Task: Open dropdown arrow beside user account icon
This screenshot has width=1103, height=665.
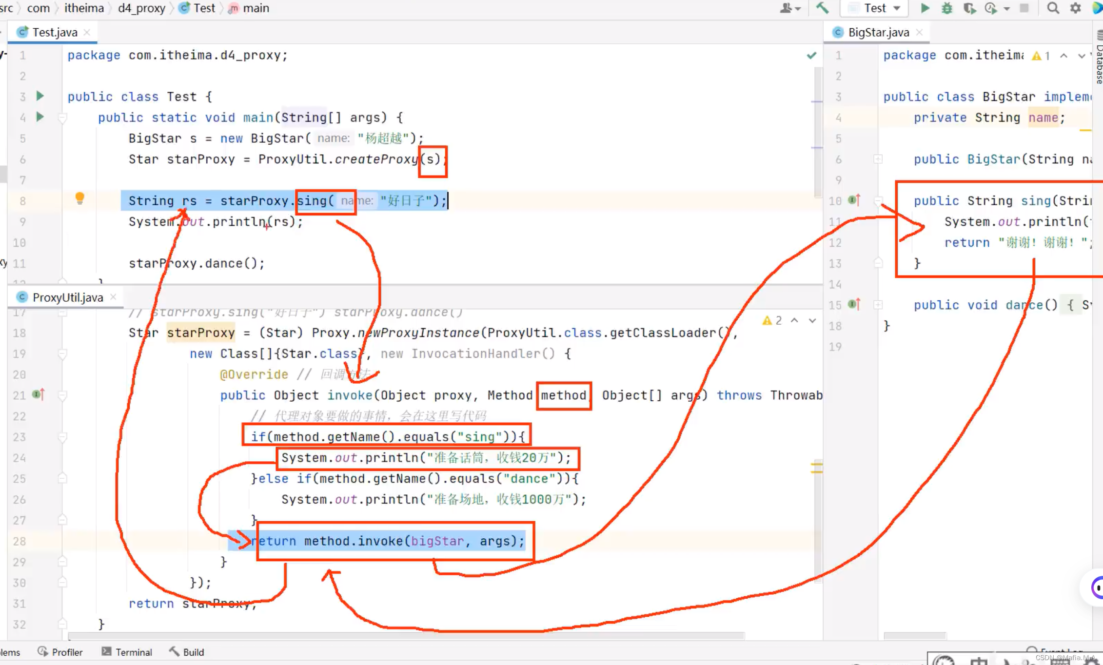Action: tap(798, 9)
